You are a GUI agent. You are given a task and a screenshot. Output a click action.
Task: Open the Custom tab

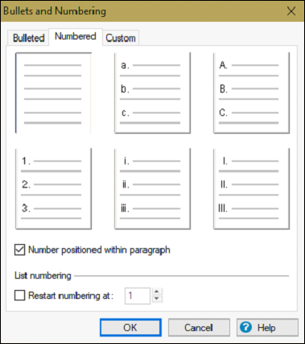(121, 38)
